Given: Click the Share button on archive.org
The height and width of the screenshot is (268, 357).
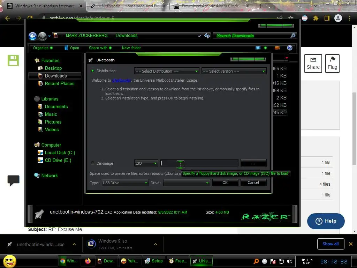Looking at the screenshot, I should pyautogui.click(x=313, y=64).
